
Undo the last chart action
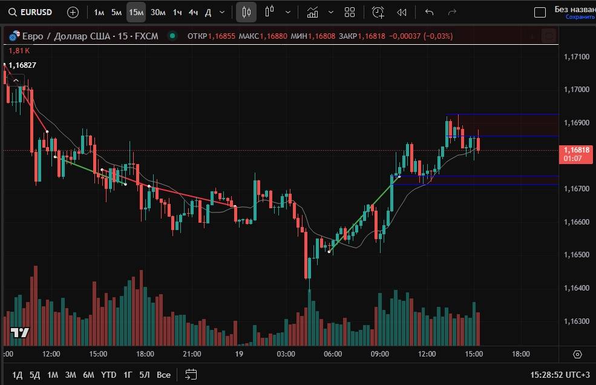(x=430, y=12)
